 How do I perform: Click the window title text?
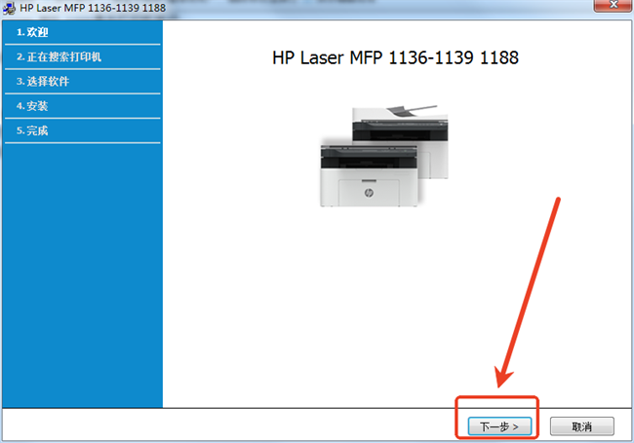coord(93,8)
